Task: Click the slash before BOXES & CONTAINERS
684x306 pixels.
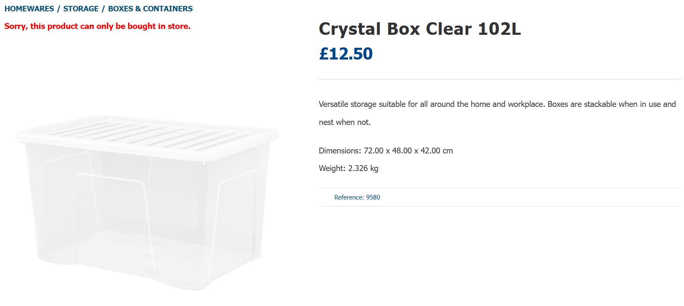Action: coord(103,9)
